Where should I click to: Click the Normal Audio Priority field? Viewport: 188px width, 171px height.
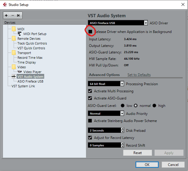[x=104, y=113]
